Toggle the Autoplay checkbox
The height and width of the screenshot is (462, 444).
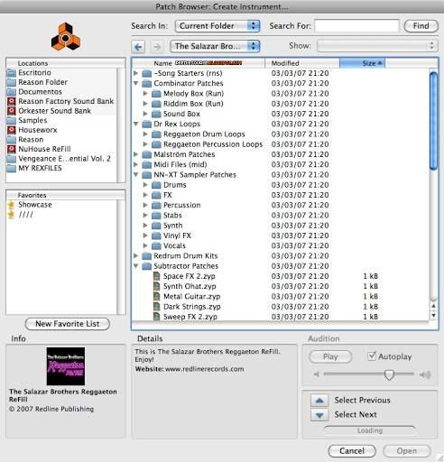[372, 356]
